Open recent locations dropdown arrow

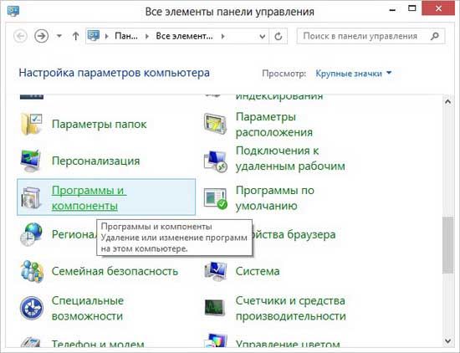click(x=59, y=36)
